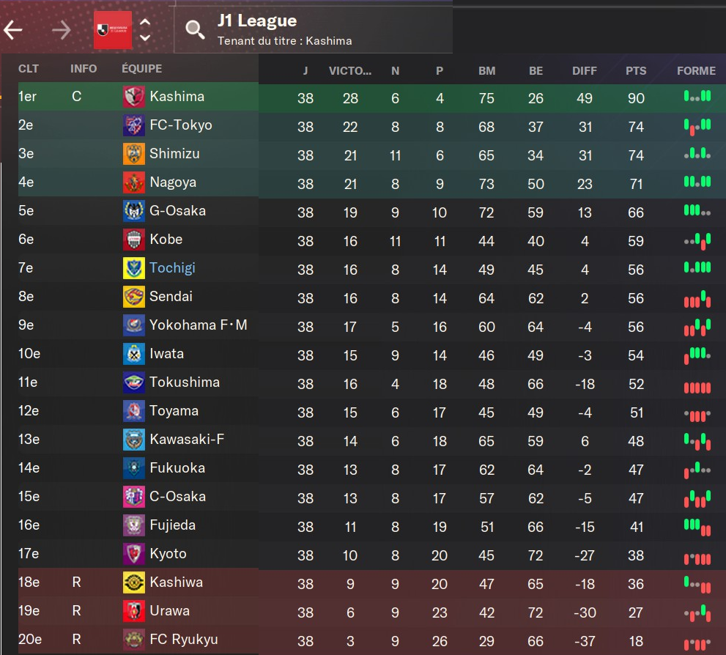Click the Kawasaki-F club crest
726x655 pixels.
[x=134, y=440]
